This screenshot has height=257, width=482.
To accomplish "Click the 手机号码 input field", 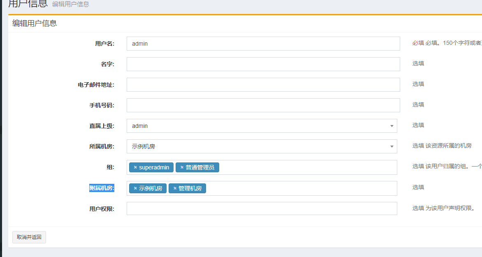I will click(263, 105).
